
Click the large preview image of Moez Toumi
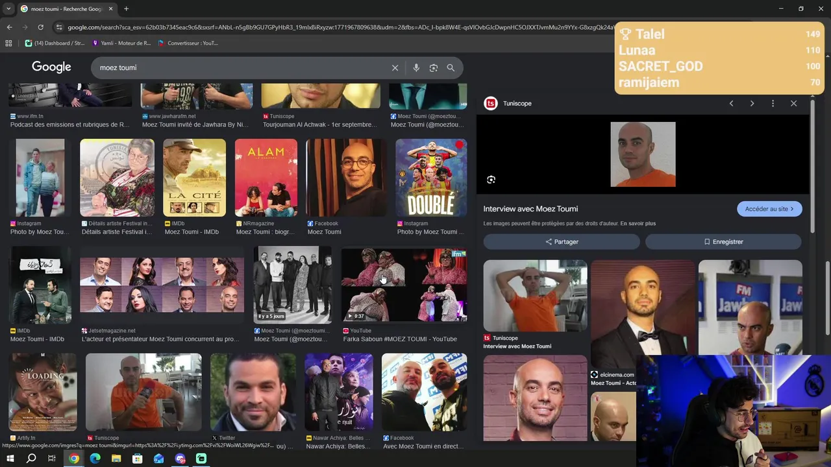[x=643, y=154]
